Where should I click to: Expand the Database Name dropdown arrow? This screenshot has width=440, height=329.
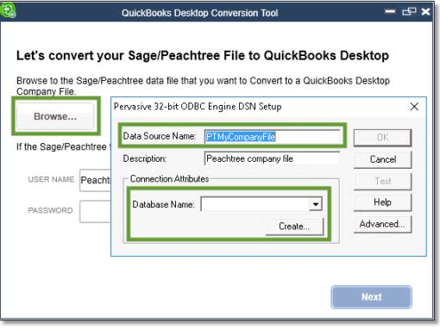316,204
